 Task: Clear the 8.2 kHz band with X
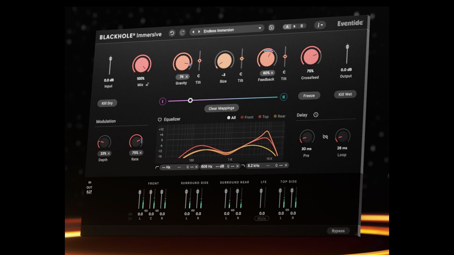click(x=286, y=165)
